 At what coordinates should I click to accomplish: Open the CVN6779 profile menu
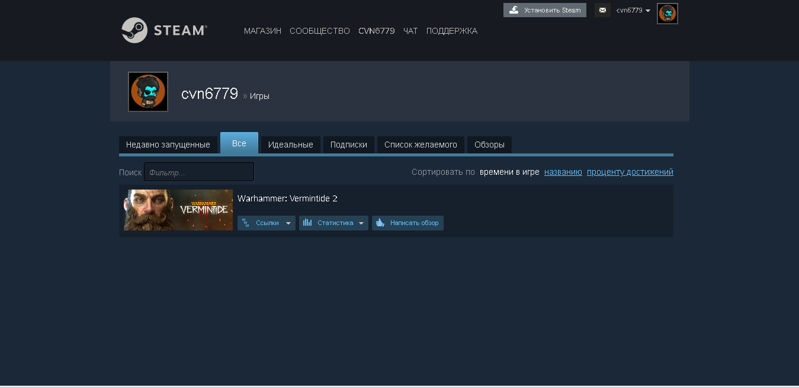(x=377, y=31)
